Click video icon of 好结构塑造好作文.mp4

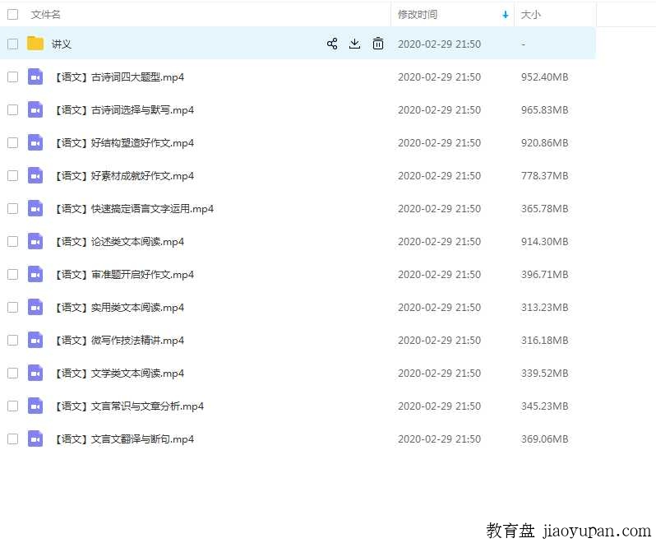[x=35, y=142]
